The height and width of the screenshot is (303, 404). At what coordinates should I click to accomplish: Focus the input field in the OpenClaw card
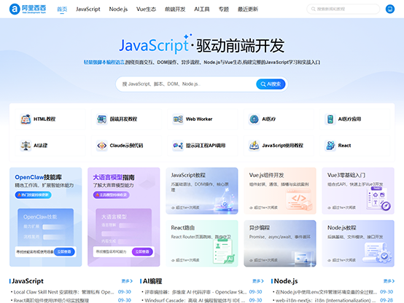click(x=35, y=251)
